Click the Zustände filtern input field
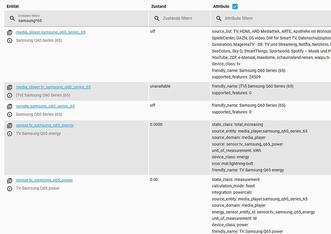331x234 pixels. pos(179,19)
